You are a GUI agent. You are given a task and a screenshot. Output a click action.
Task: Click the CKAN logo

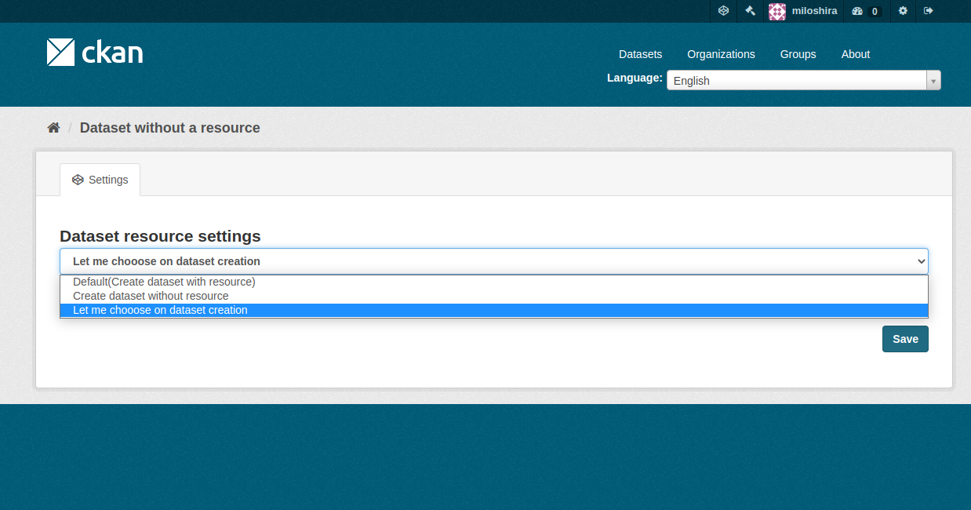coord(94,53)
